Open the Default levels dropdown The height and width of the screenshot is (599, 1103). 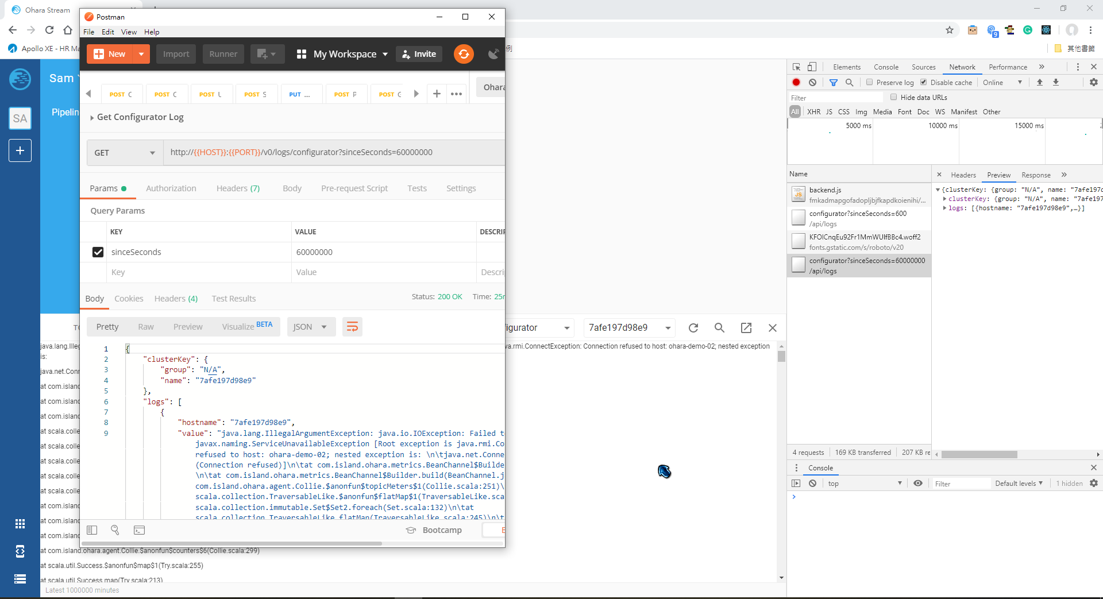point(1019,484)
